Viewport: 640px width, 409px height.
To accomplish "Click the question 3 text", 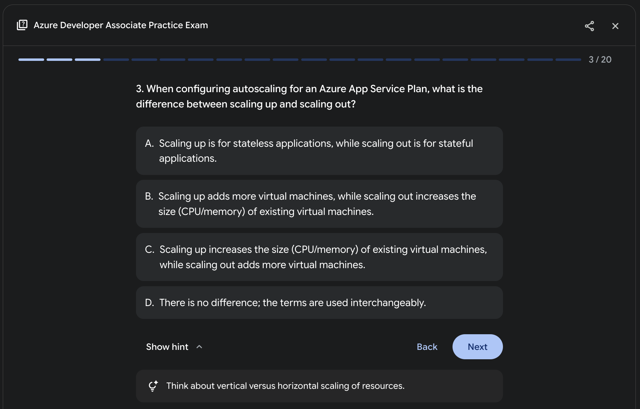I will point(309,96).
